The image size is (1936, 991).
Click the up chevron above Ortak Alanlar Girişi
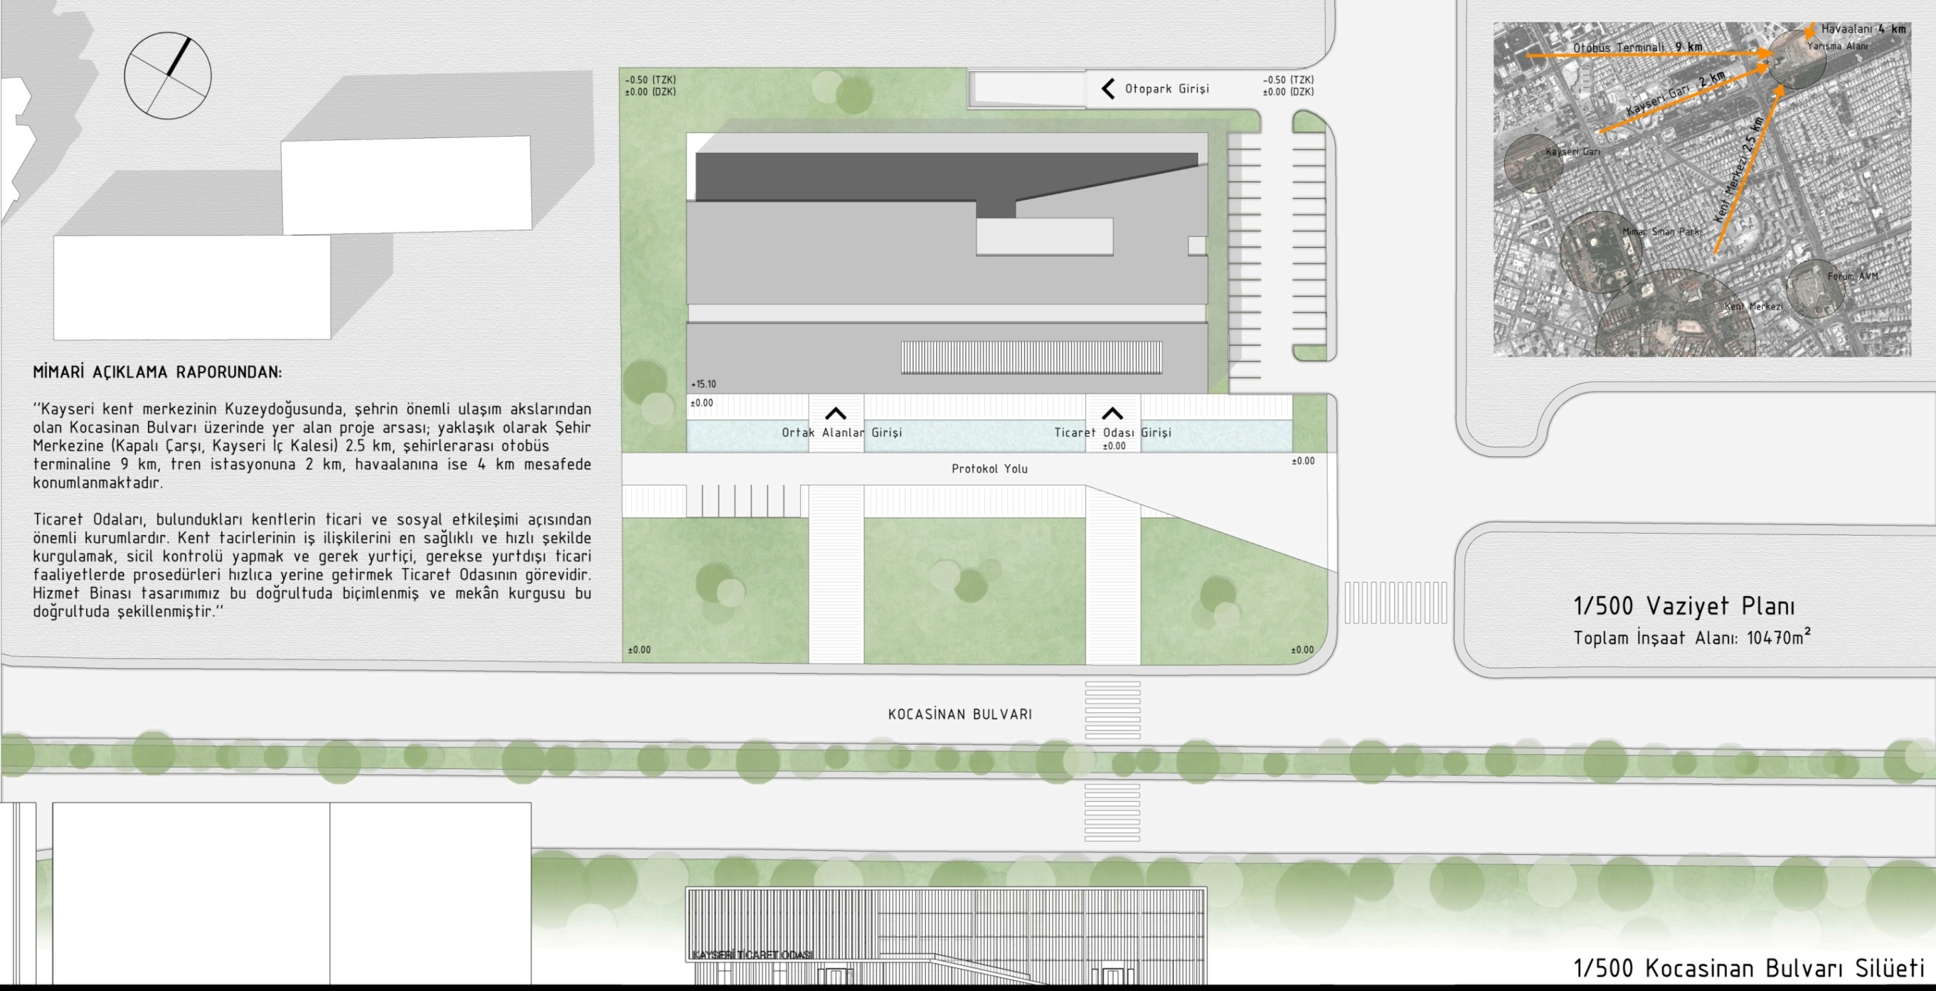[x=835, y=414]
